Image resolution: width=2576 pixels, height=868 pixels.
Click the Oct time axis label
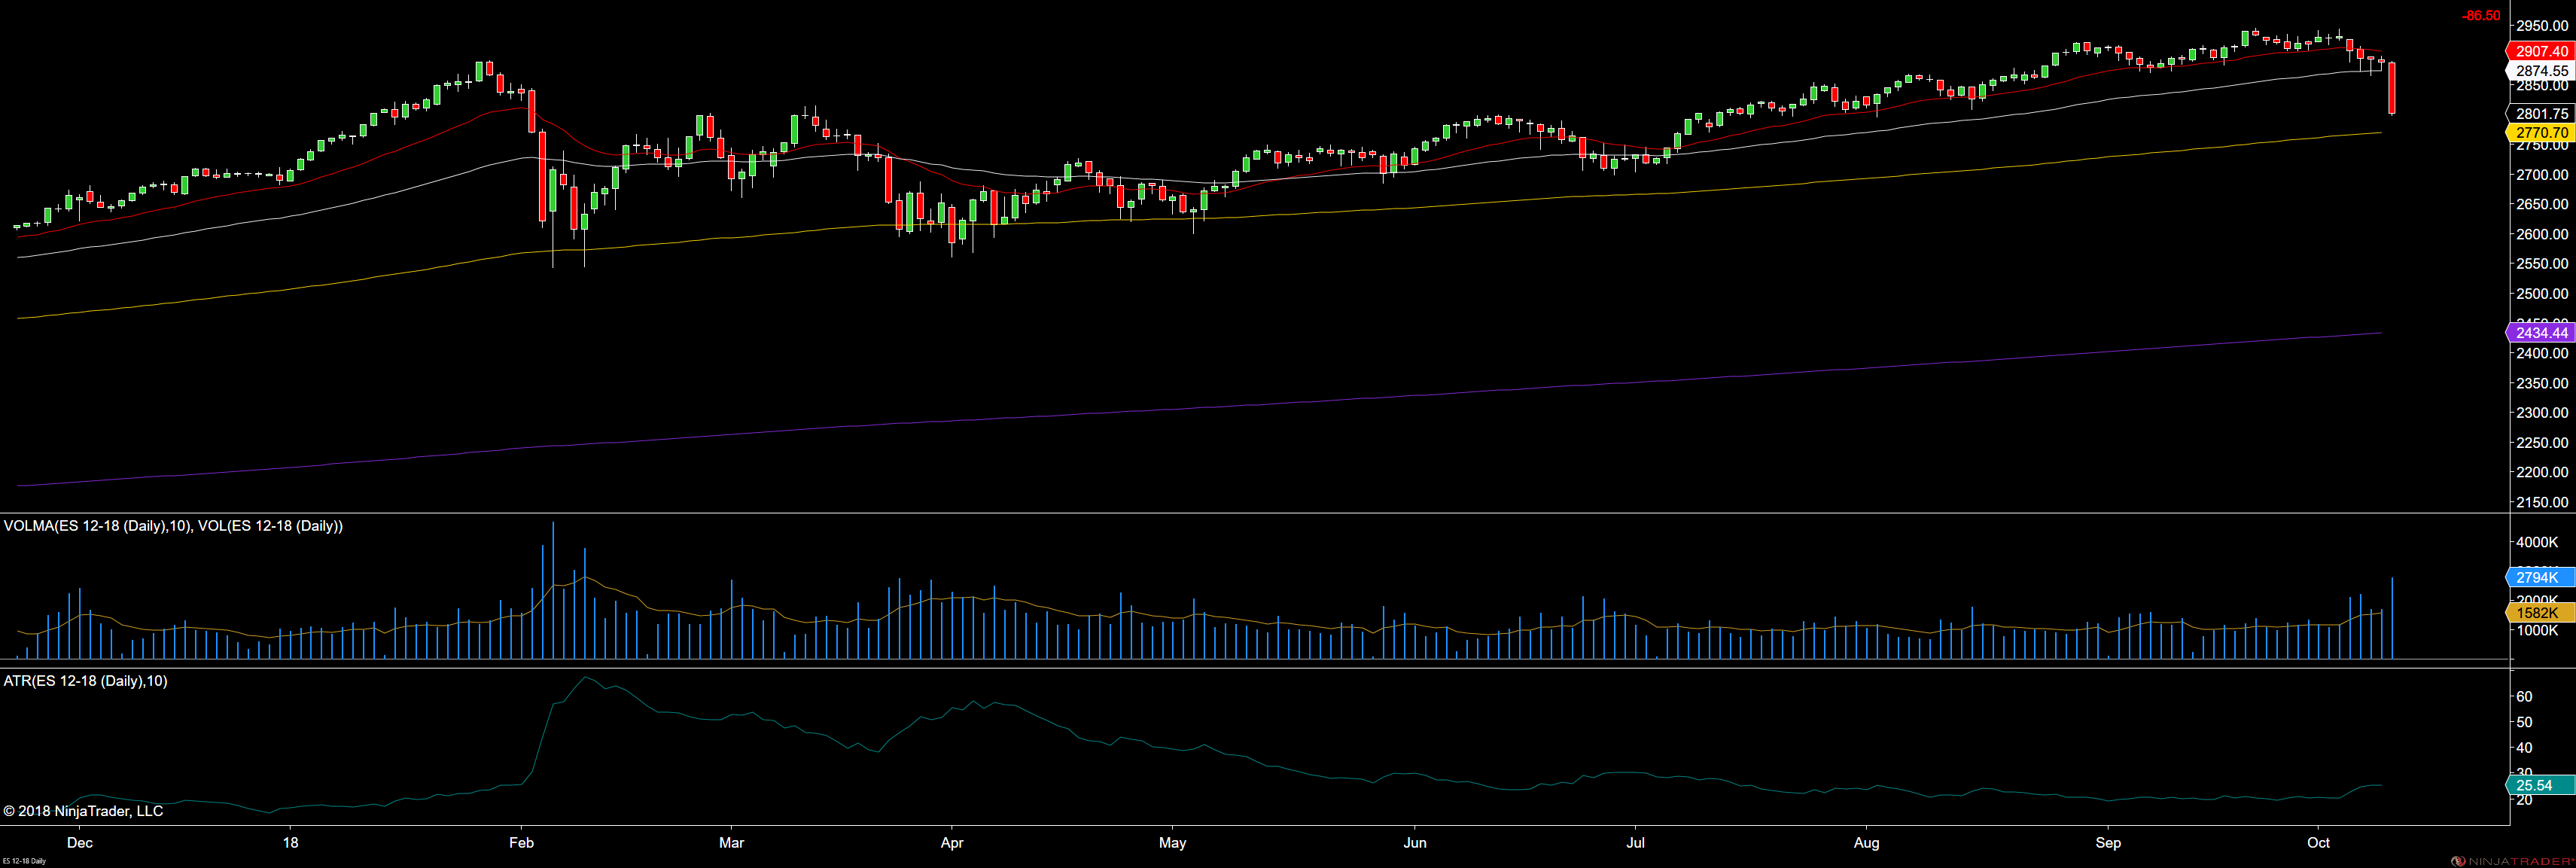(2318, 843)
